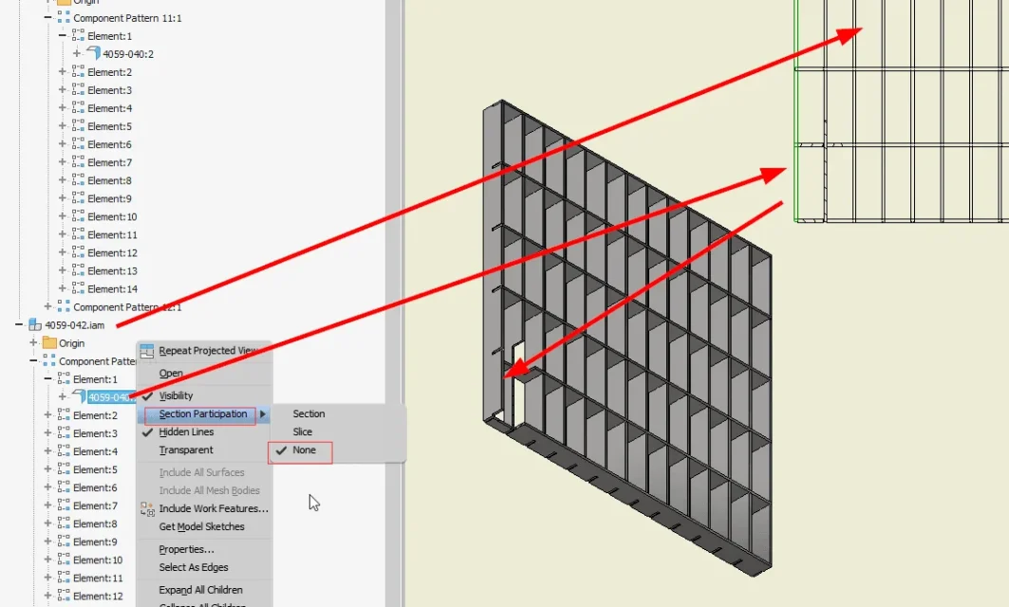Click the browser panel vertical scrollbar
The height and width of the screenshot is (607, 1009).
coord(393,303)
